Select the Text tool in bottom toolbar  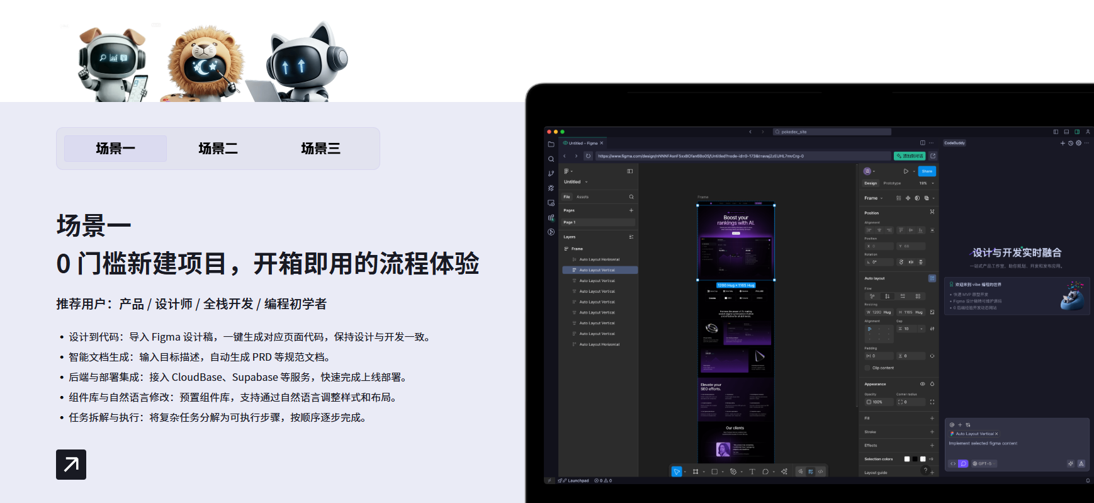pyautogui.click(x=752, y=472)
